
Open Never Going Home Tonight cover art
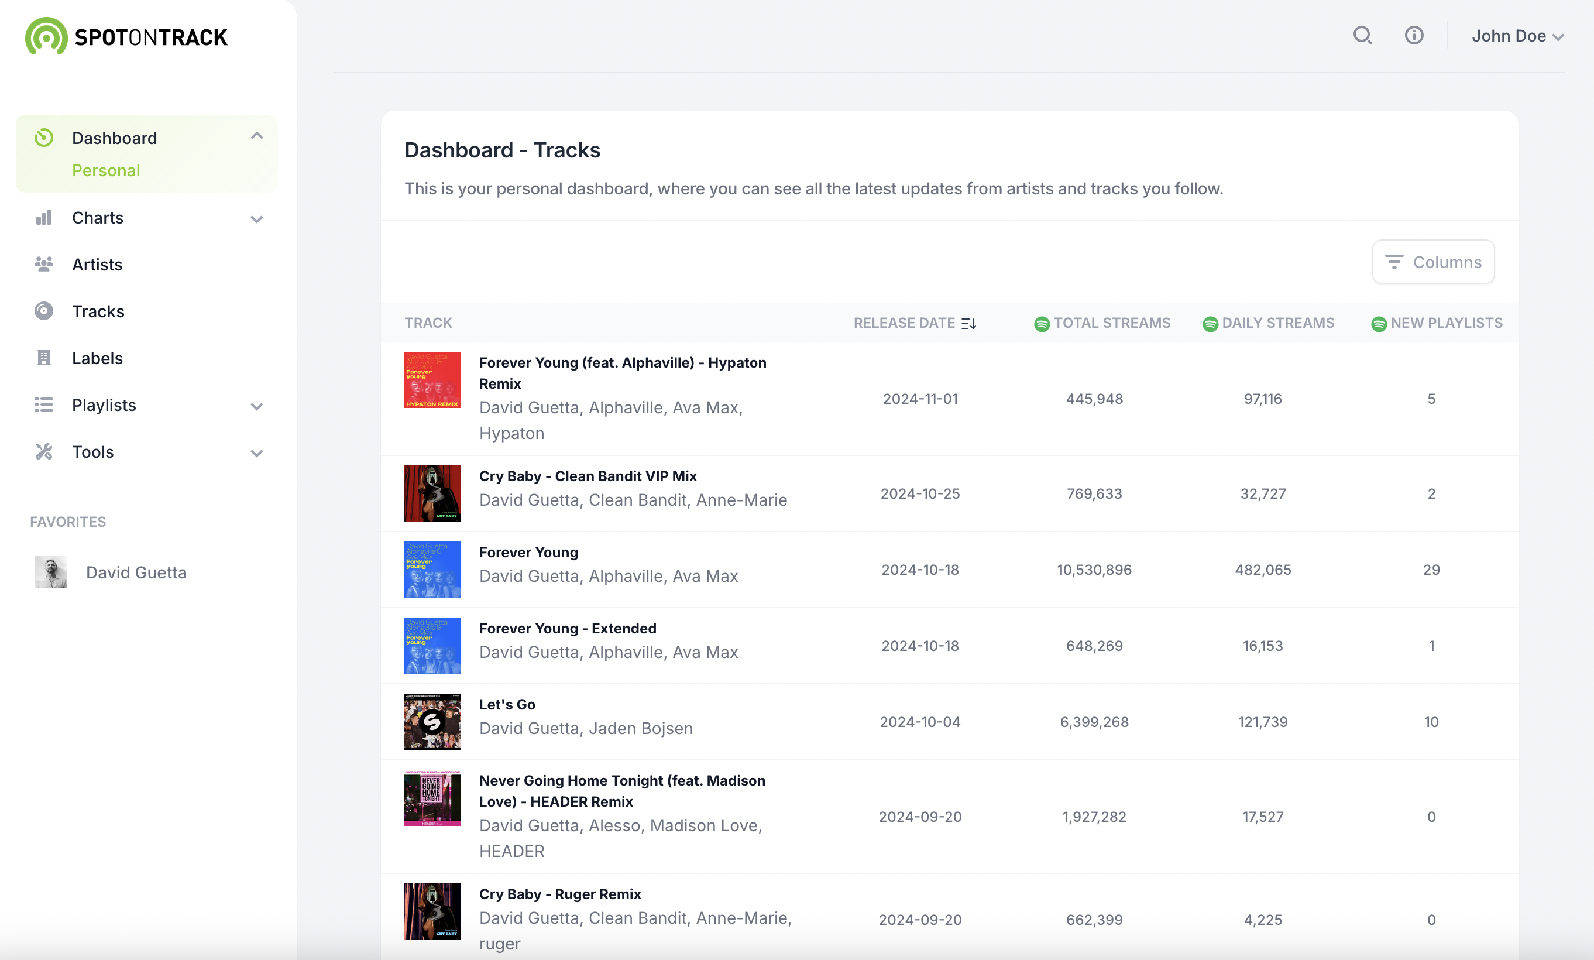click(x=432, y=798)
